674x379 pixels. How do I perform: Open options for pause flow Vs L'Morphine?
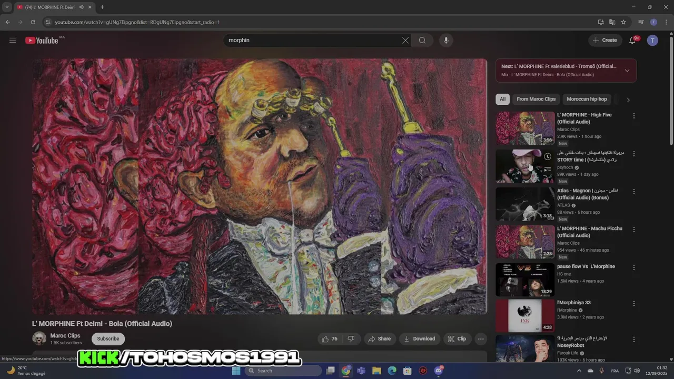pos(634,267)
